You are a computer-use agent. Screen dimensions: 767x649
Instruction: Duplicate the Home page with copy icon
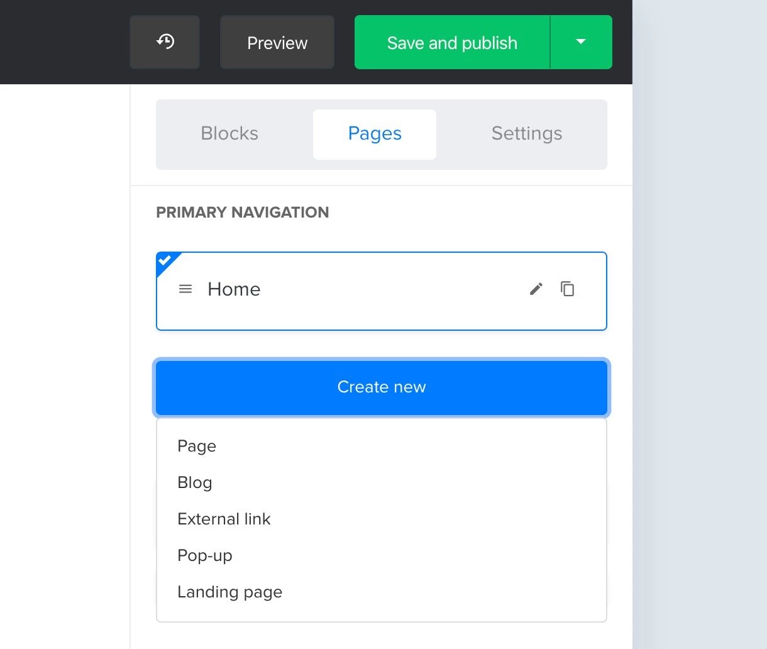(567, 289)
